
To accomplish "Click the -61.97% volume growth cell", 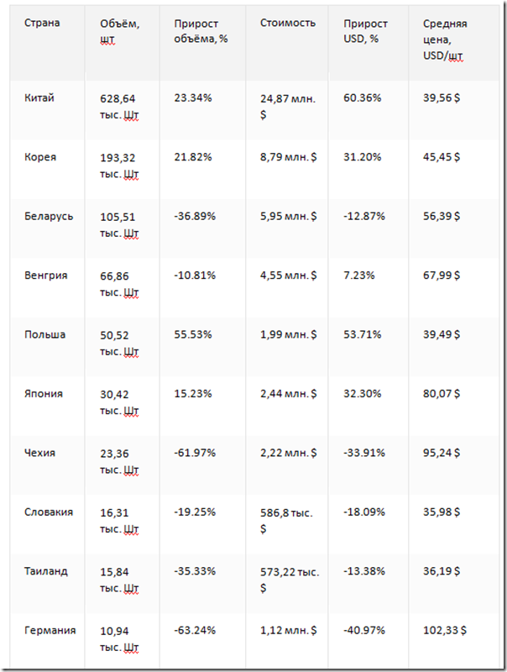I will pyautogui.click(x=195, y=453).
